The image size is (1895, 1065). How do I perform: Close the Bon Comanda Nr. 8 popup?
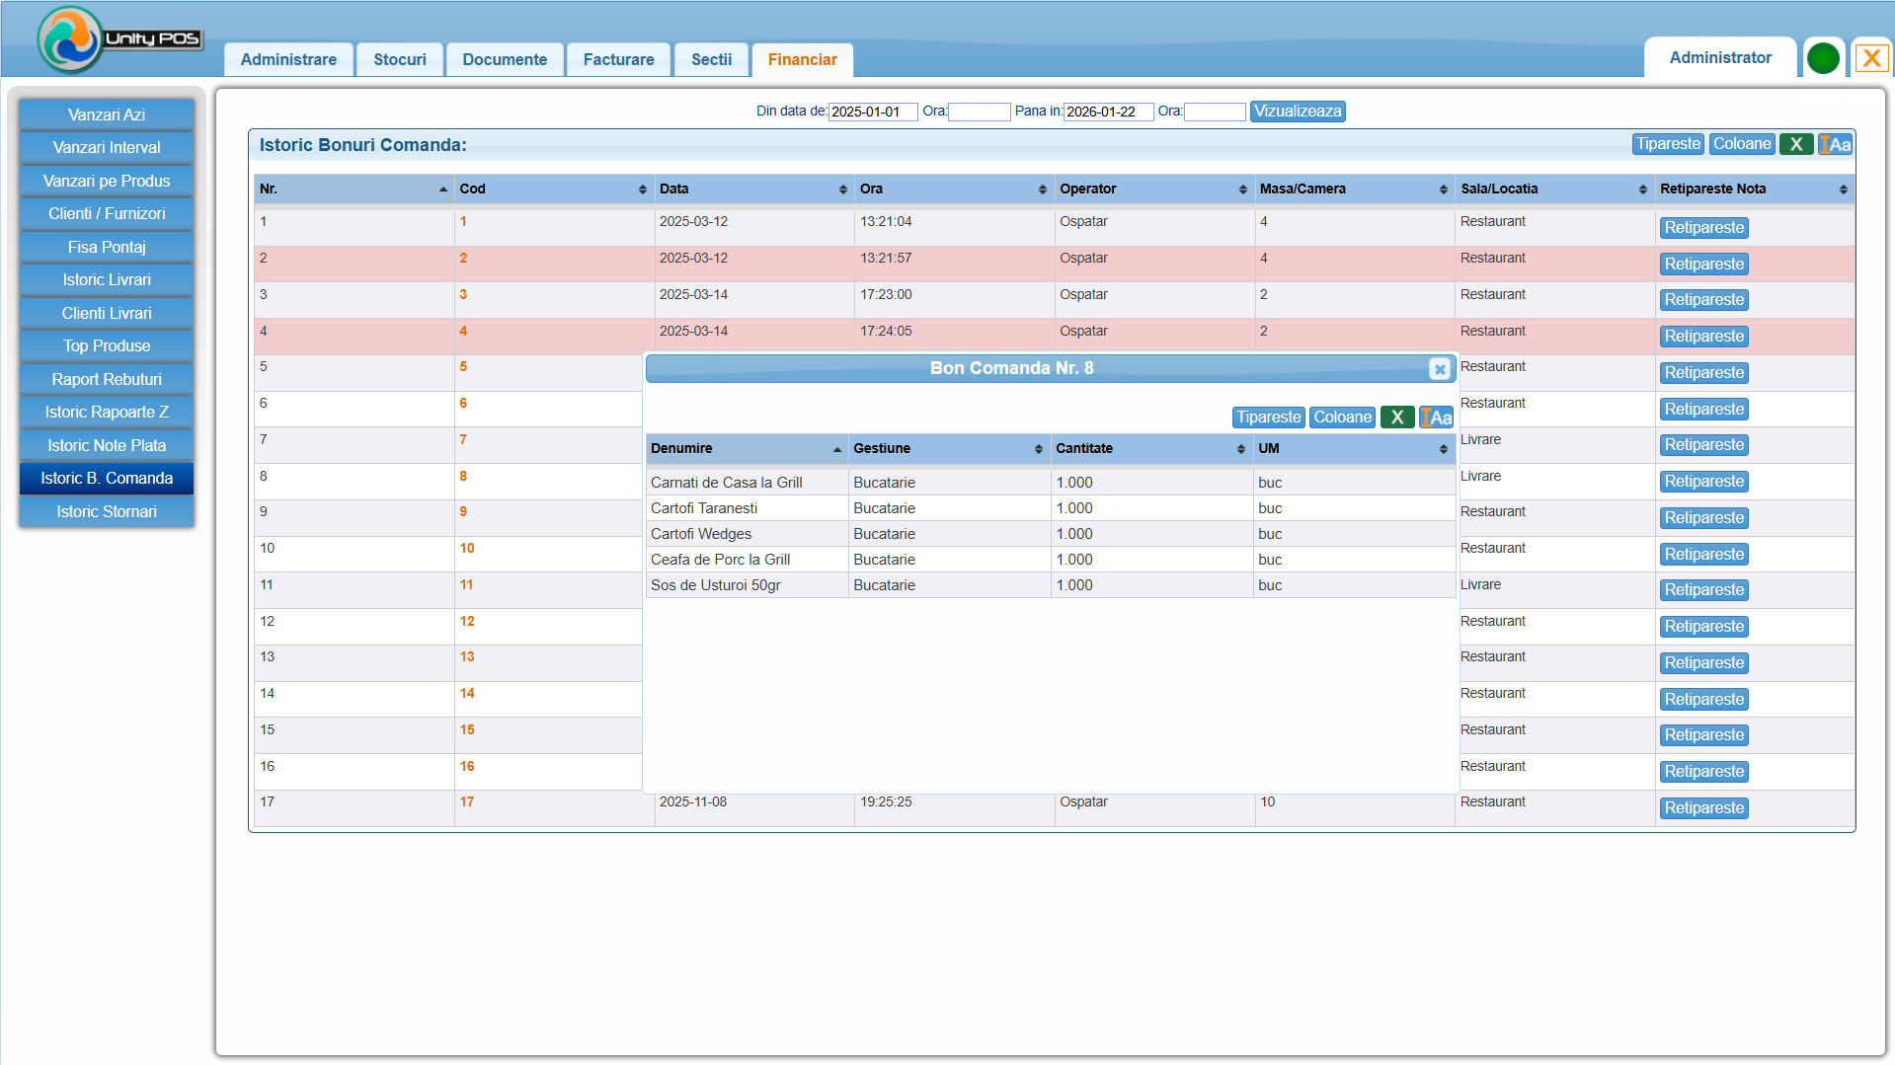point(1439,369)
